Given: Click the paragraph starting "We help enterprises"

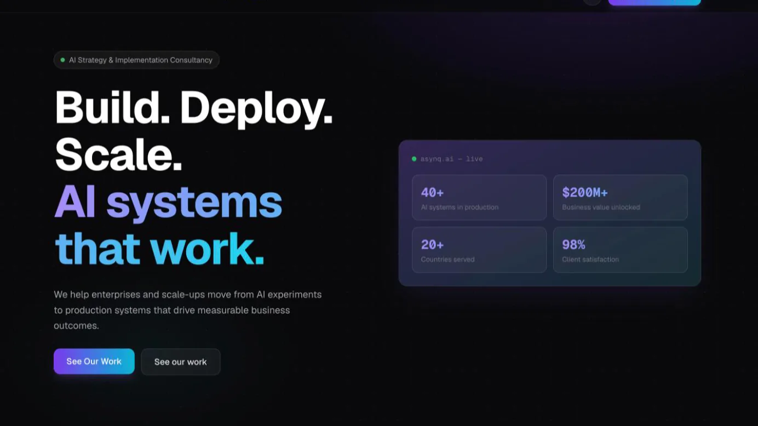Looking at the screenshot, I should point(188,310).
